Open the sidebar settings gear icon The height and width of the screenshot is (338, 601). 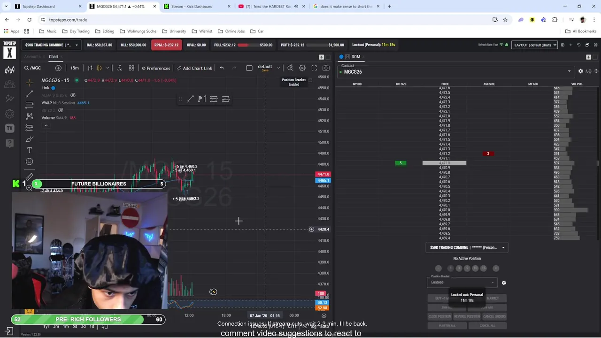9,114
